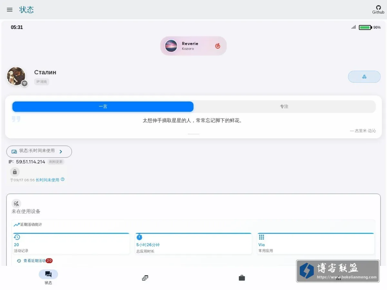Viewport: 387px width, 290px height.
Task: Click the Reverie album cover art
Action: [171, 46]
